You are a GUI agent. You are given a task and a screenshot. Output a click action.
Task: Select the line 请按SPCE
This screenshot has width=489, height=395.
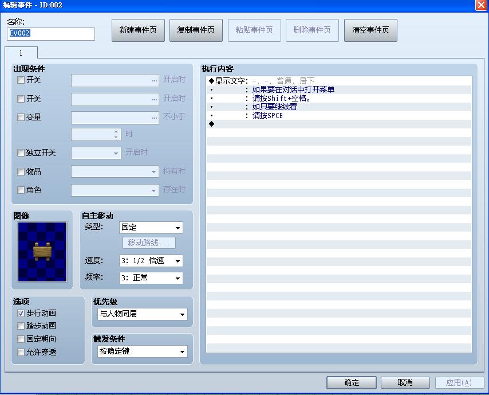point(339,116)
